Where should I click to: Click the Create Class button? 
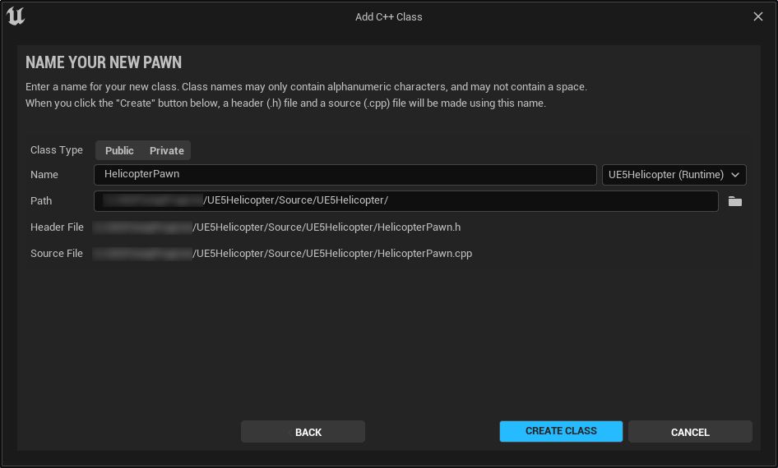pos(561,431)
